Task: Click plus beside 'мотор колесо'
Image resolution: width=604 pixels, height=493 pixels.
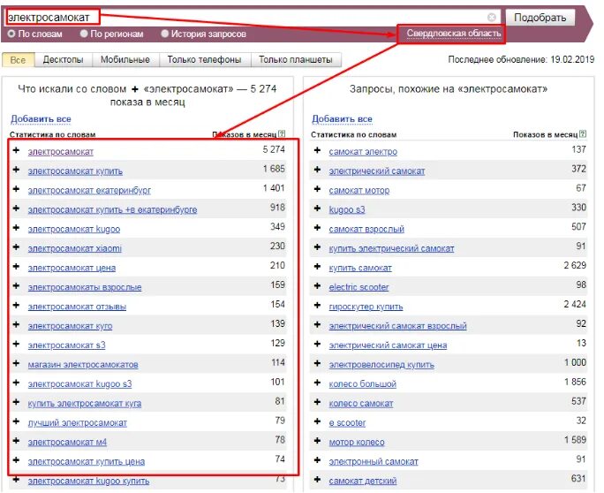Action: [317, 441]
